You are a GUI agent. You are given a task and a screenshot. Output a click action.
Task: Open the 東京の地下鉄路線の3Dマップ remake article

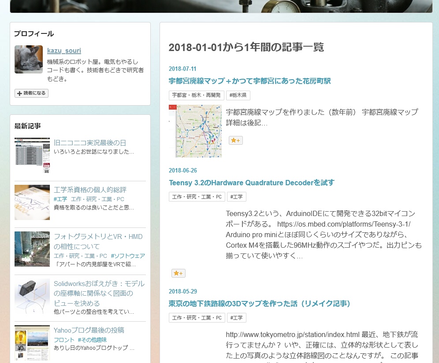click(x=259, y=304)
